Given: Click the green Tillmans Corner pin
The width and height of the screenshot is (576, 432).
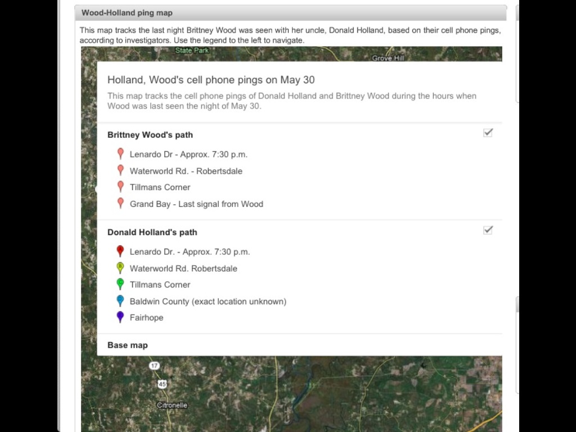Looking at the screenshot, I should [120, 284].
